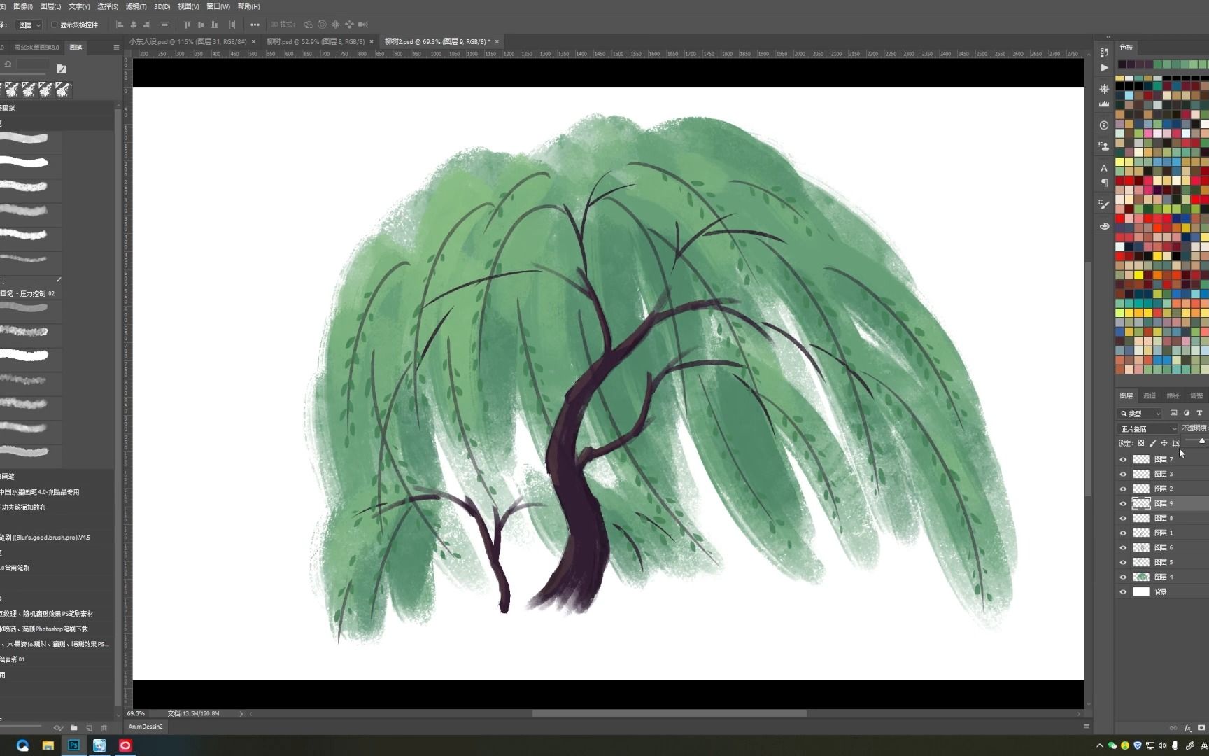Open the 正片叠底 blend mode dropdown
1209x756 pixels.
click(1147, 428)
